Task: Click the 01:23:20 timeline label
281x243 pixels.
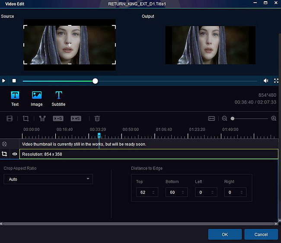Action: tap(197, 129)
